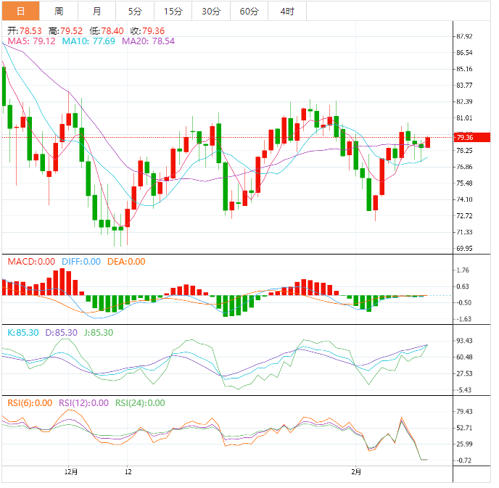Click the K:85.30 label in KDJ panel
The height and width of the screenshot is (488, 499).
[x=23, y=332]
